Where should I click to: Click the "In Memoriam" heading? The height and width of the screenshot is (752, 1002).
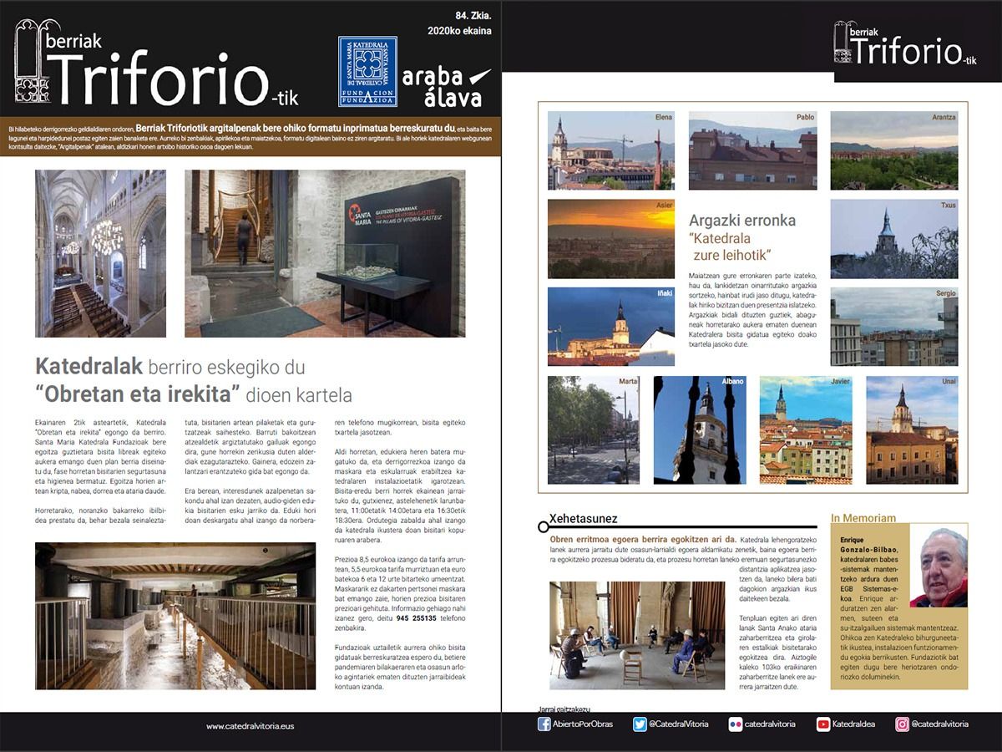click(x=863, y=518)
